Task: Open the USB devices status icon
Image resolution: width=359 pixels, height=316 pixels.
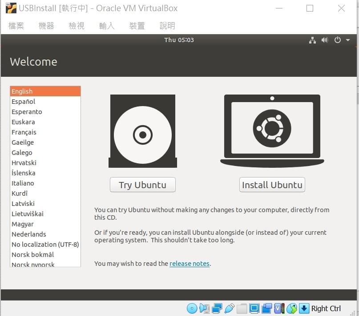Action: [230, 308]
